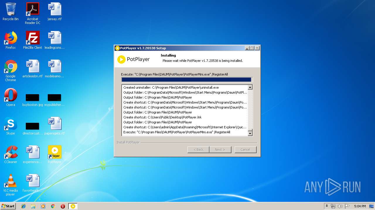Select log line 'Create shortcut: C:\Users\Public\Desktop\PotPlayer.lnk'
This screenshot has width=375, height=210.
pyautogui.click(x=163, y=117)
